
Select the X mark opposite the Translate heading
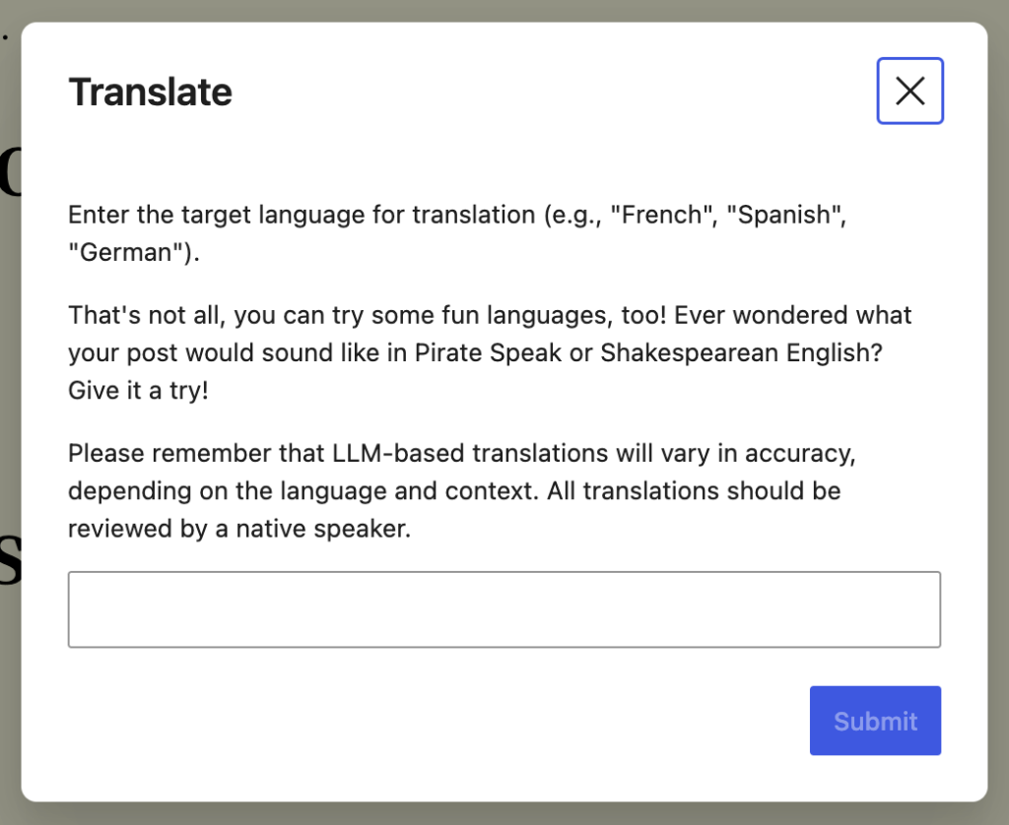coord(909,90)
